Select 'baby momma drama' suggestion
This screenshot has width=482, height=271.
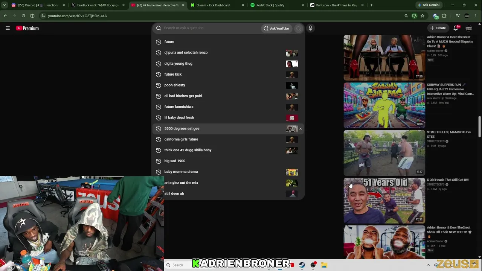228,172
